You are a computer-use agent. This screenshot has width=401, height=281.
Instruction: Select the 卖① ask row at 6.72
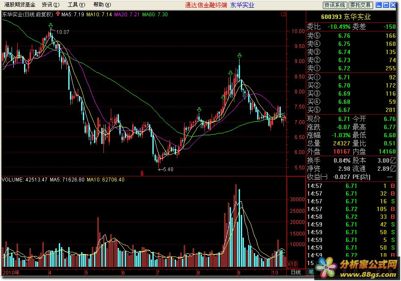[351, 69]
